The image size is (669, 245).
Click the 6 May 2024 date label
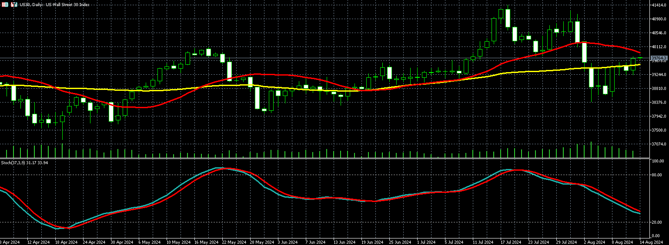tap(150, 242)
